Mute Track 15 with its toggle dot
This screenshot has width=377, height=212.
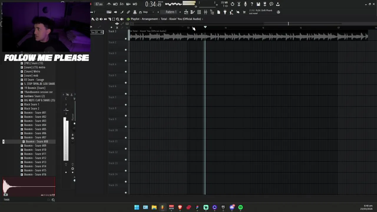pos(126,192)
